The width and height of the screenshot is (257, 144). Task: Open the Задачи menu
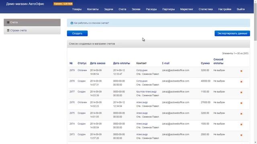[x=108, y=9]
